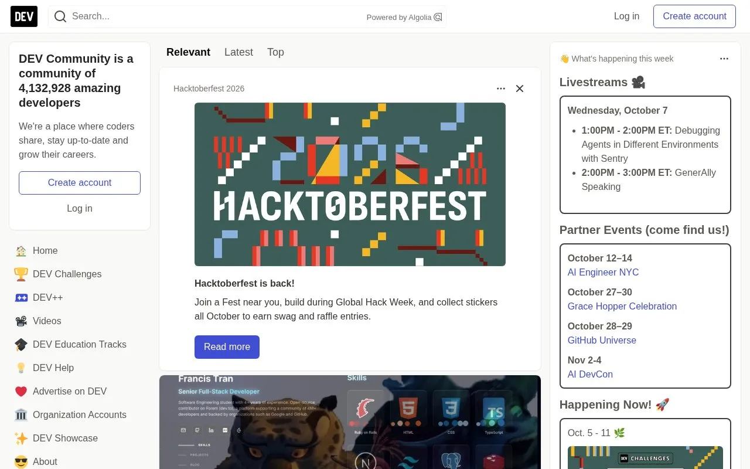Click Log in under sidebar Create account
Image resolution: width=750 pixels, height=469 pixels.
pyautogui.click(x=80, y=209)
